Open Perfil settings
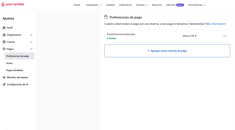The width and height of the screenshot is (235, 130). pyautogui.click(x=10, y=28)
